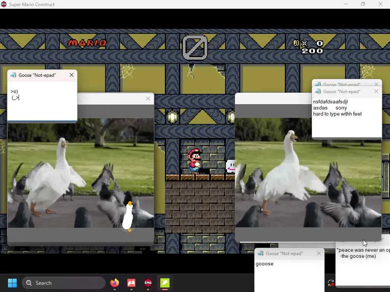Click the sync tray icon with red dot
The image size is (390, 292).
(331, 283)
